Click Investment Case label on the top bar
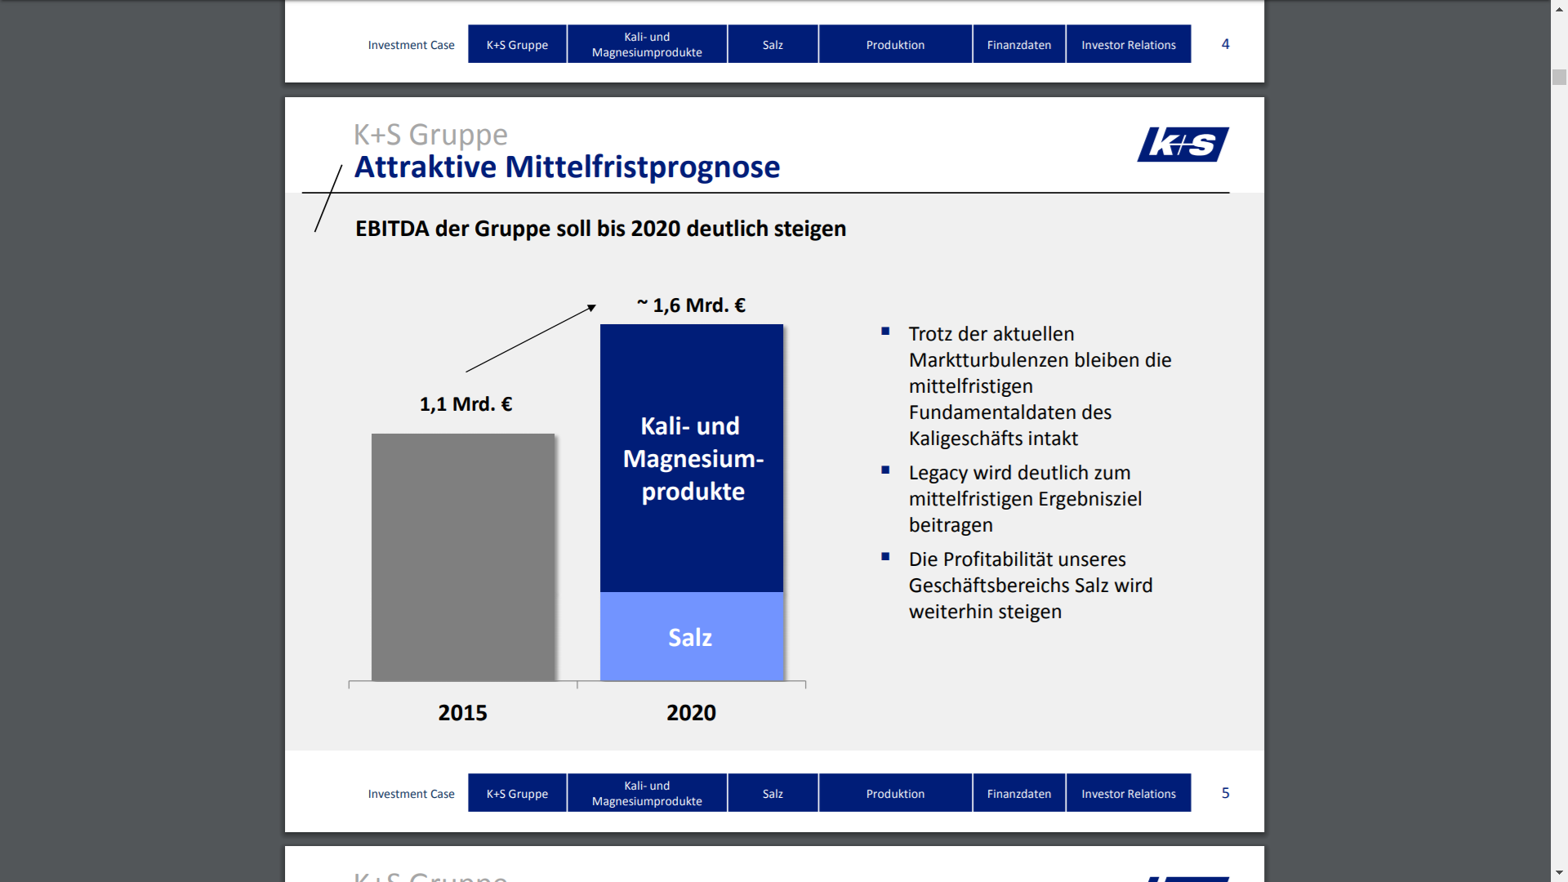Image resolution: width=1568 pixels, height=882 pixels. click(411, 45)
